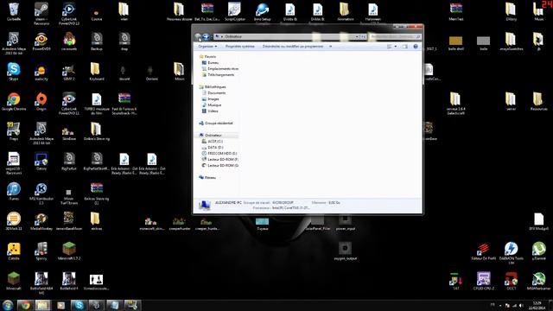This screenshot has height=311, width=553.
Task: Launch MediaMonkey desktop shortcut
Action: click(41, 221)
